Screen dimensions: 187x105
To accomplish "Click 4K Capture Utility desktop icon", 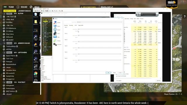I will pos(36,38).
